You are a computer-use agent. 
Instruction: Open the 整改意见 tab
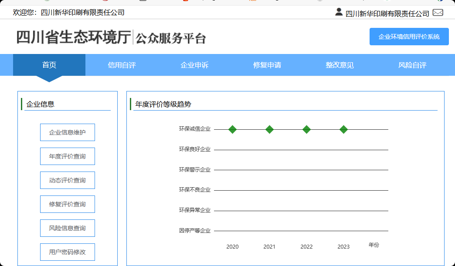[340, 65]
